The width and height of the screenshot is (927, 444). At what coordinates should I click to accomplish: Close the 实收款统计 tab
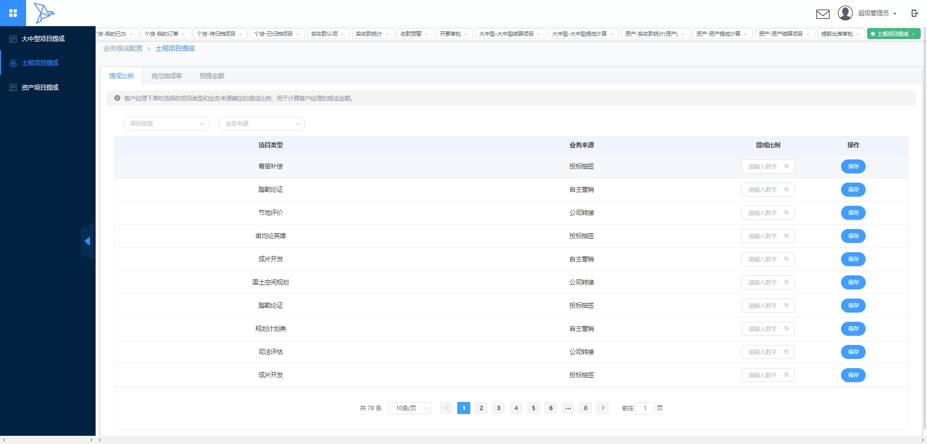(387, 34)
